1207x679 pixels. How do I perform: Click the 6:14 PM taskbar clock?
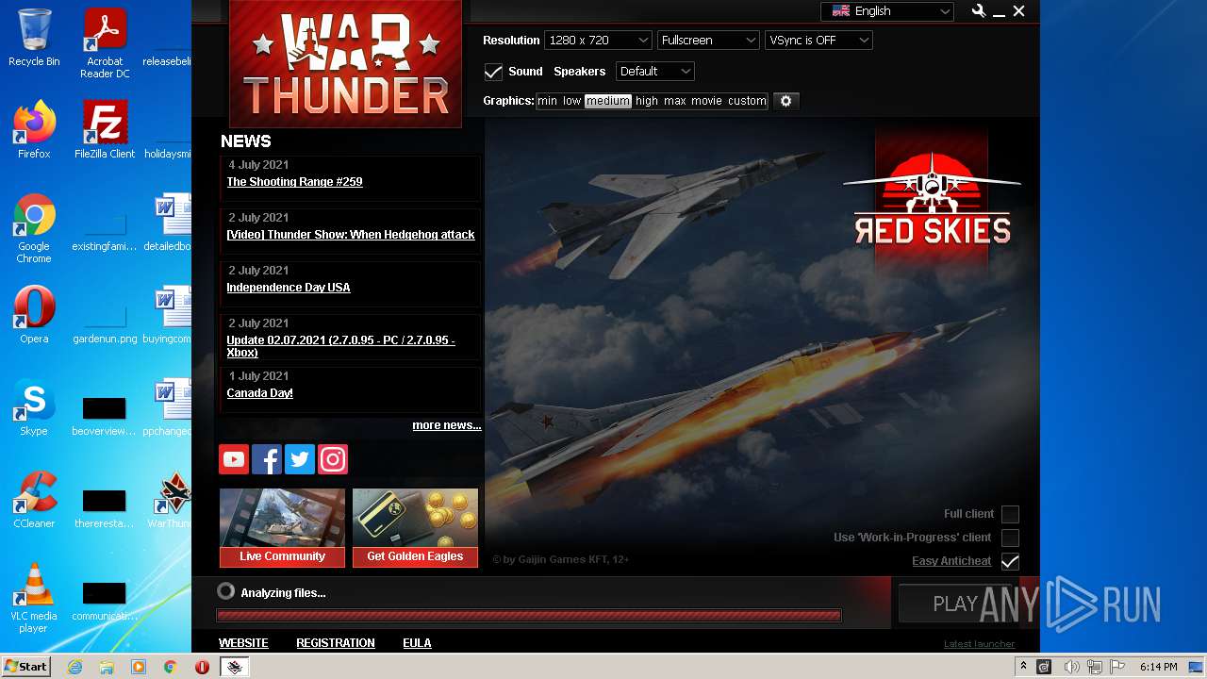click(1159, 667)
